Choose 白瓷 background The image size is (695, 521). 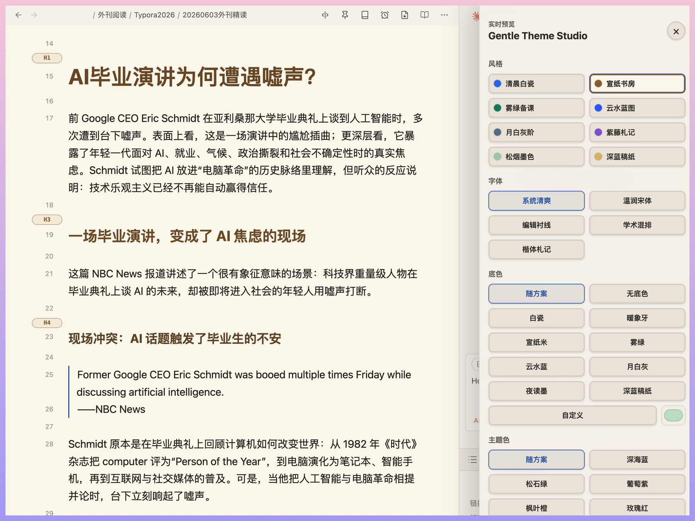[536, 318]
